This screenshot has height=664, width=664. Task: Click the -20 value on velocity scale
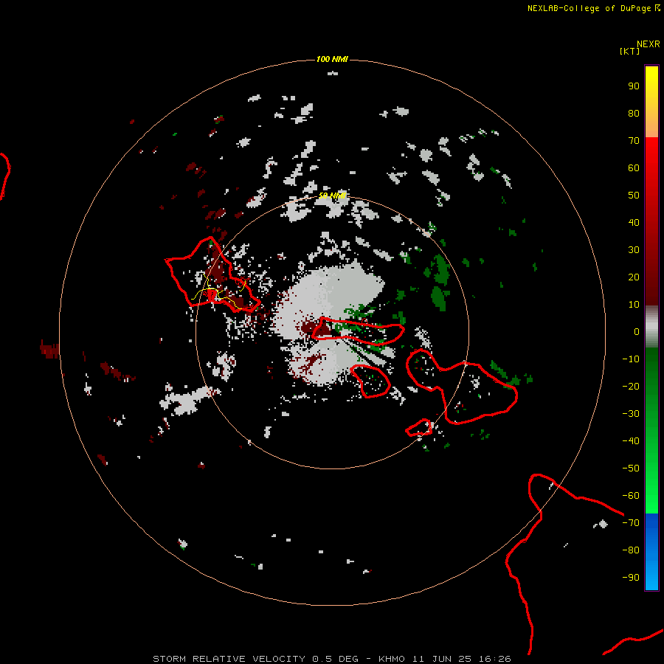tap(631, 386)
